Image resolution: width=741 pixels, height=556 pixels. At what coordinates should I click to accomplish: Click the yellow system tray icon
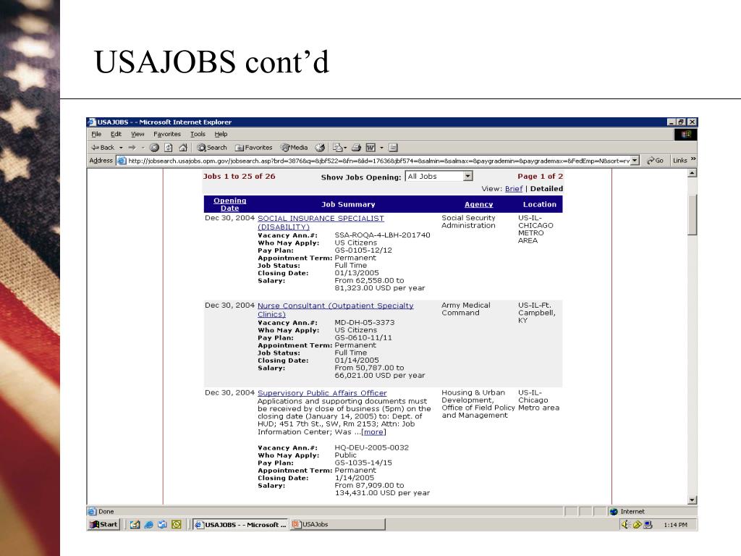(637, 524)
